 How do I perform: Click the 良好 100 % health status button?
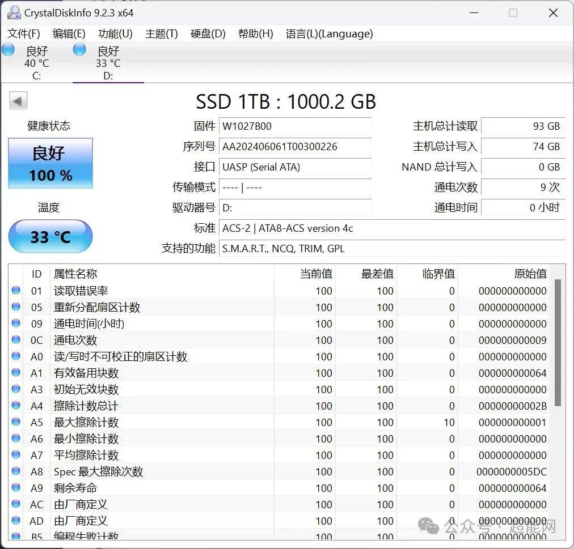50,163
